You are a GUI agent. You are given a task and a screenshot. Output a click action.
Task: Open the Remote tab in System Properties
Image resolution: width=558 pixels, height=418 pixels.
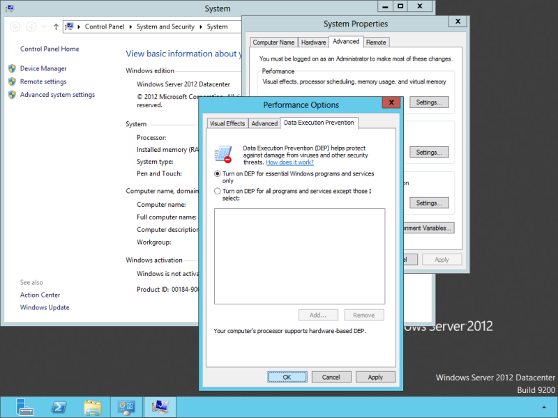tap(376, 42)
